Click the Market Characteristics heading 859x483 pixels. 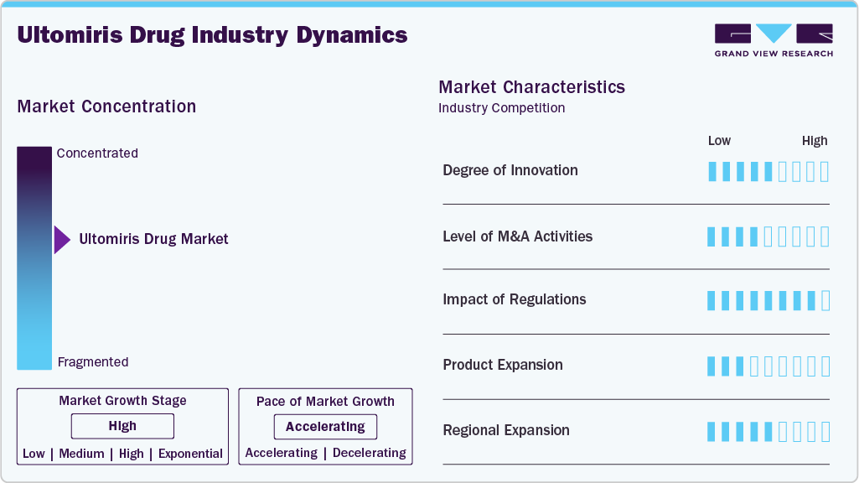click(531, 87)
